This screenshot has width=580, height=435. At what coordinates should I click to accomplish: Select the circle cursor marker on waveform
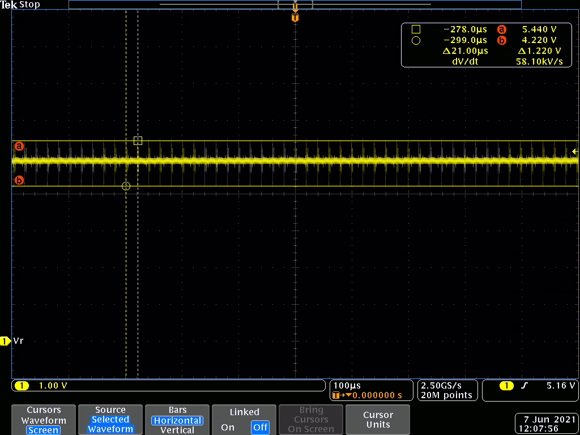[x=126, y=186]
